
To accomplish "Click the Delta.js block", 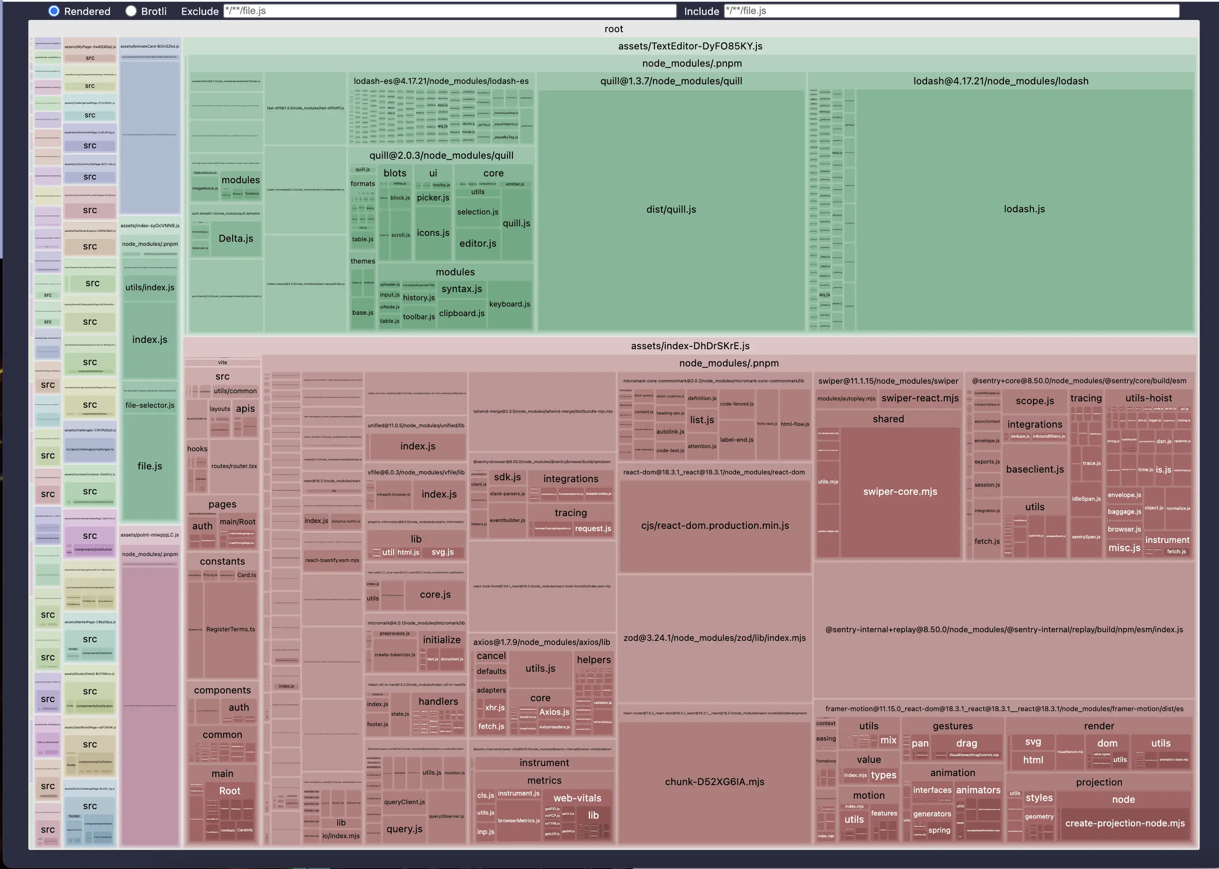I will tap(236, 239).
